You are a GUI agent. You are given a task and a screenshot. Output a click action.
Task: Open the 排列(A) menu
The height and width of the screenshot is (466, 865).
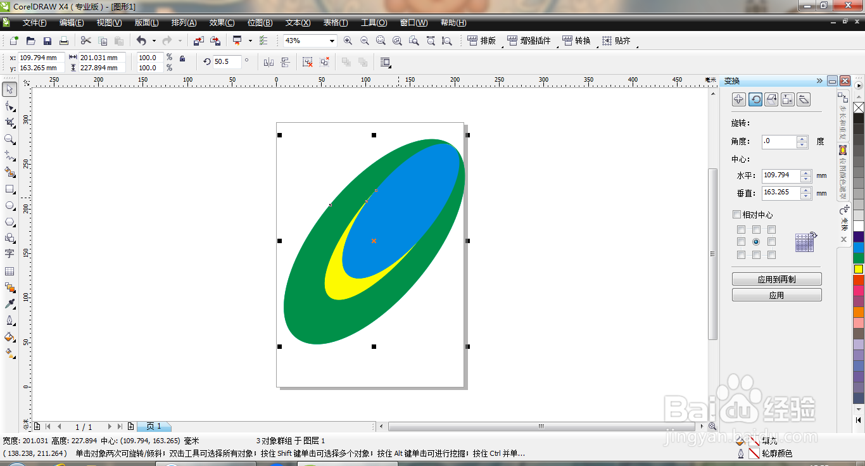(x=184, y=23)
